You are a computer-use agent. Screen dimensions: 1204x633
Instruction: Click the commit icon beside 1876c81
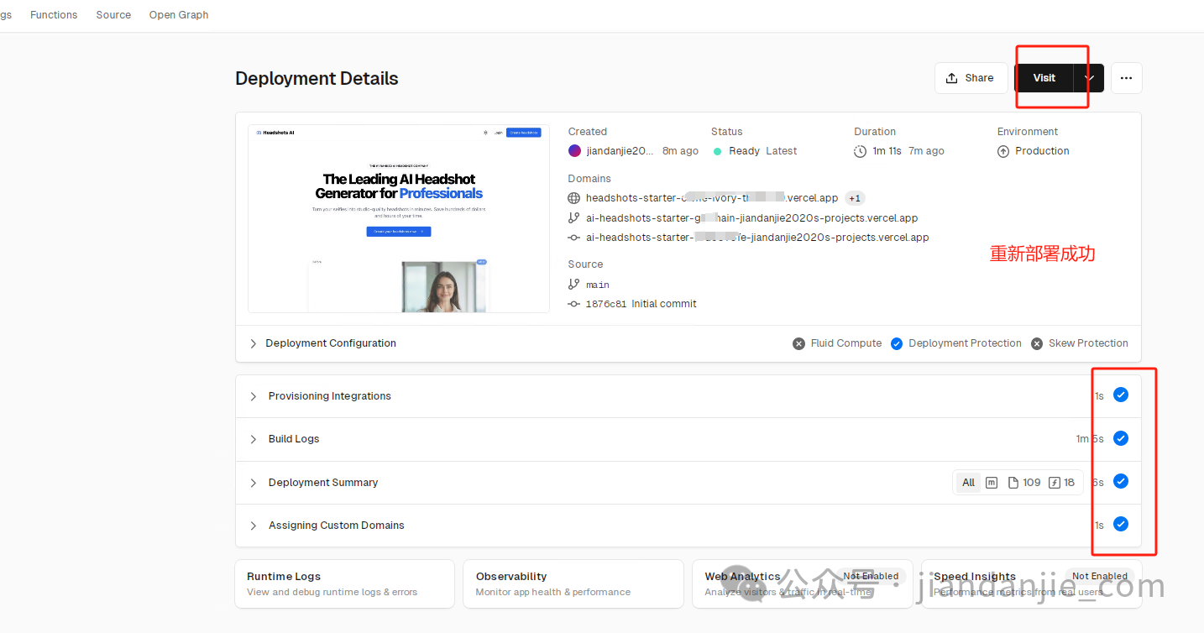tap(574, 304)
